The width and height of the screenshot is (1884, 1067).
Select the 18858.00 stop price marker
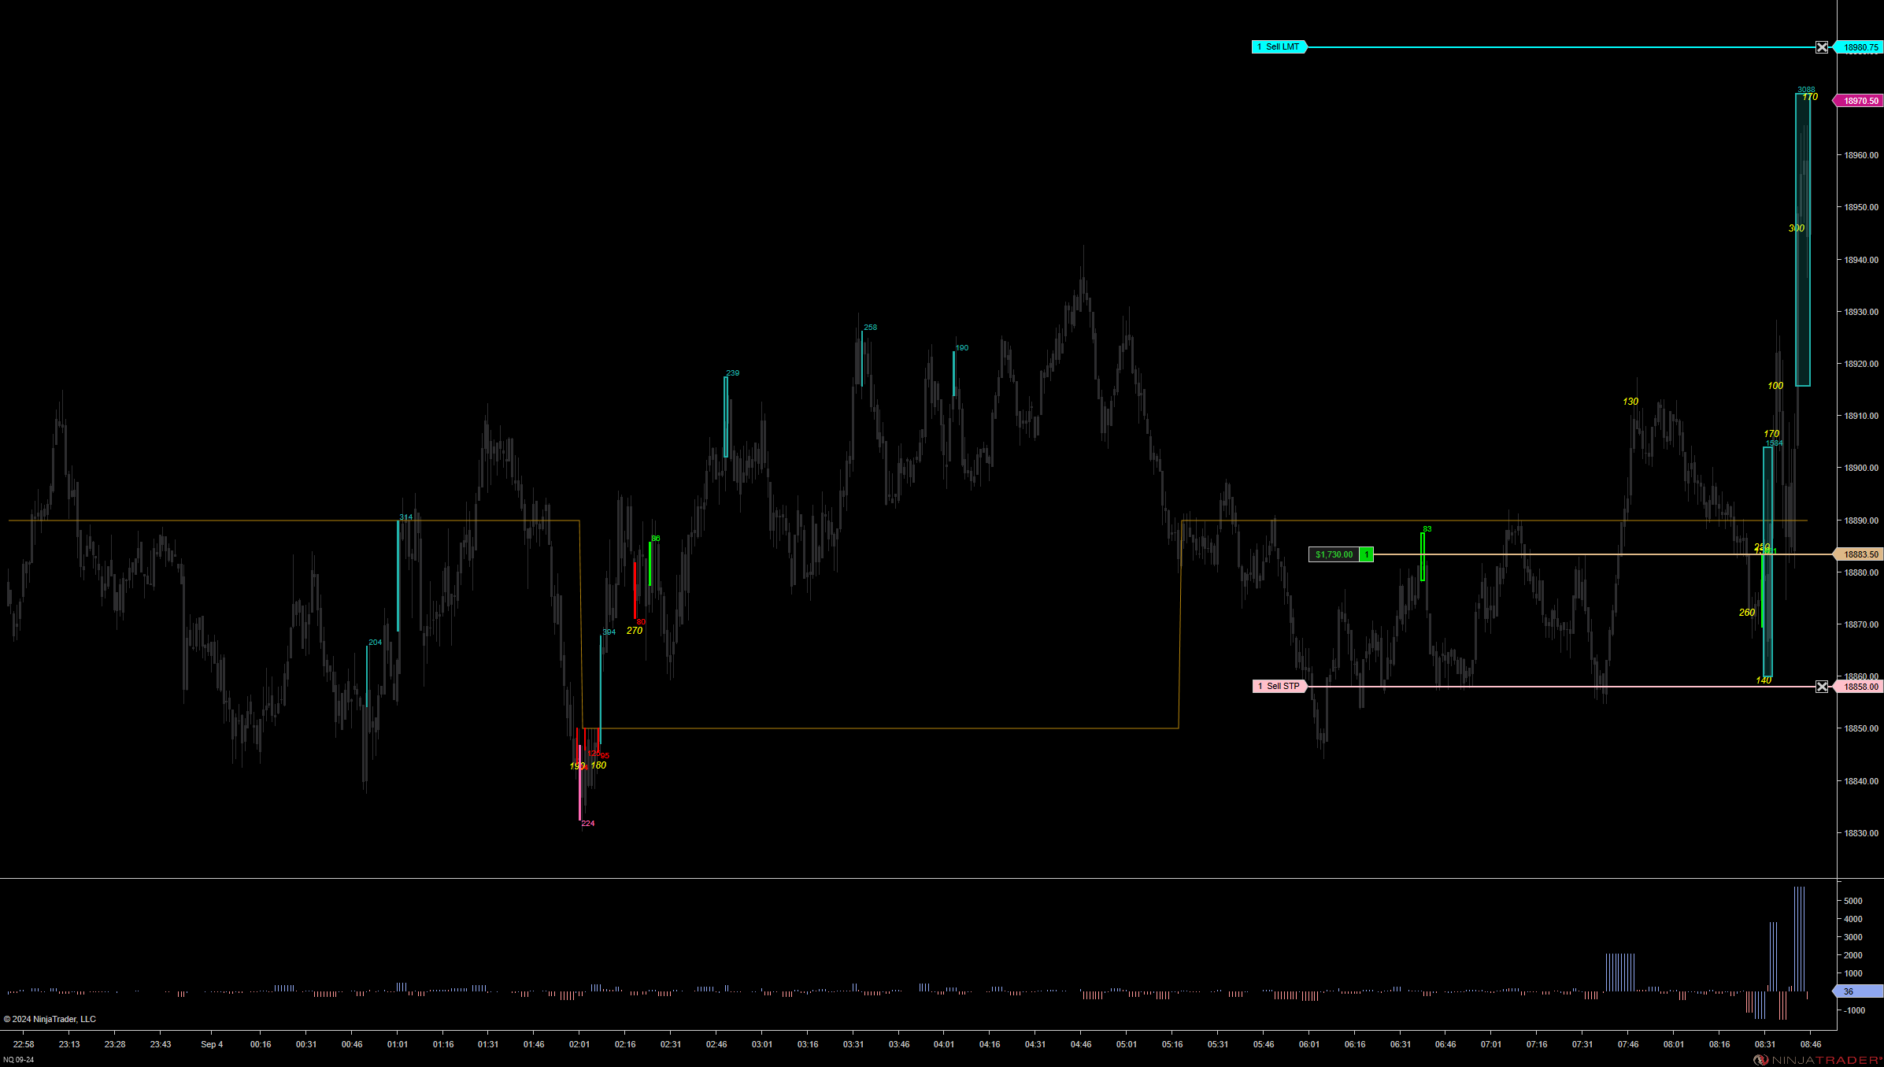point(1860,687)
